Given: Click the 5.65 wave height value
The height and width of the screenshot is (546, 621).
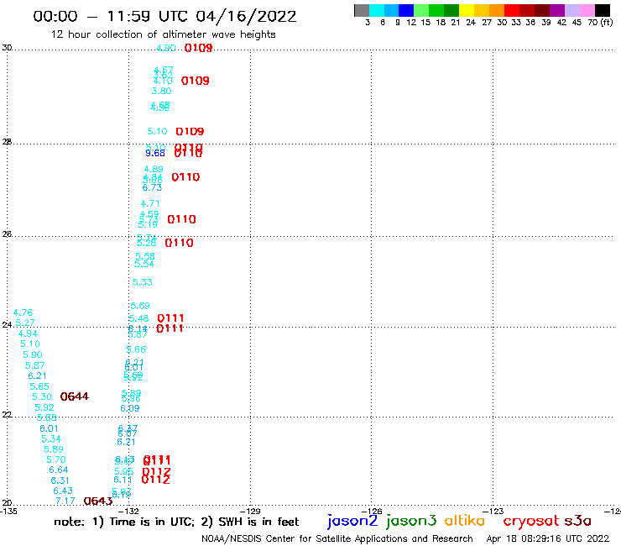Looking at the screenshot, I should (x=39, y=386).
